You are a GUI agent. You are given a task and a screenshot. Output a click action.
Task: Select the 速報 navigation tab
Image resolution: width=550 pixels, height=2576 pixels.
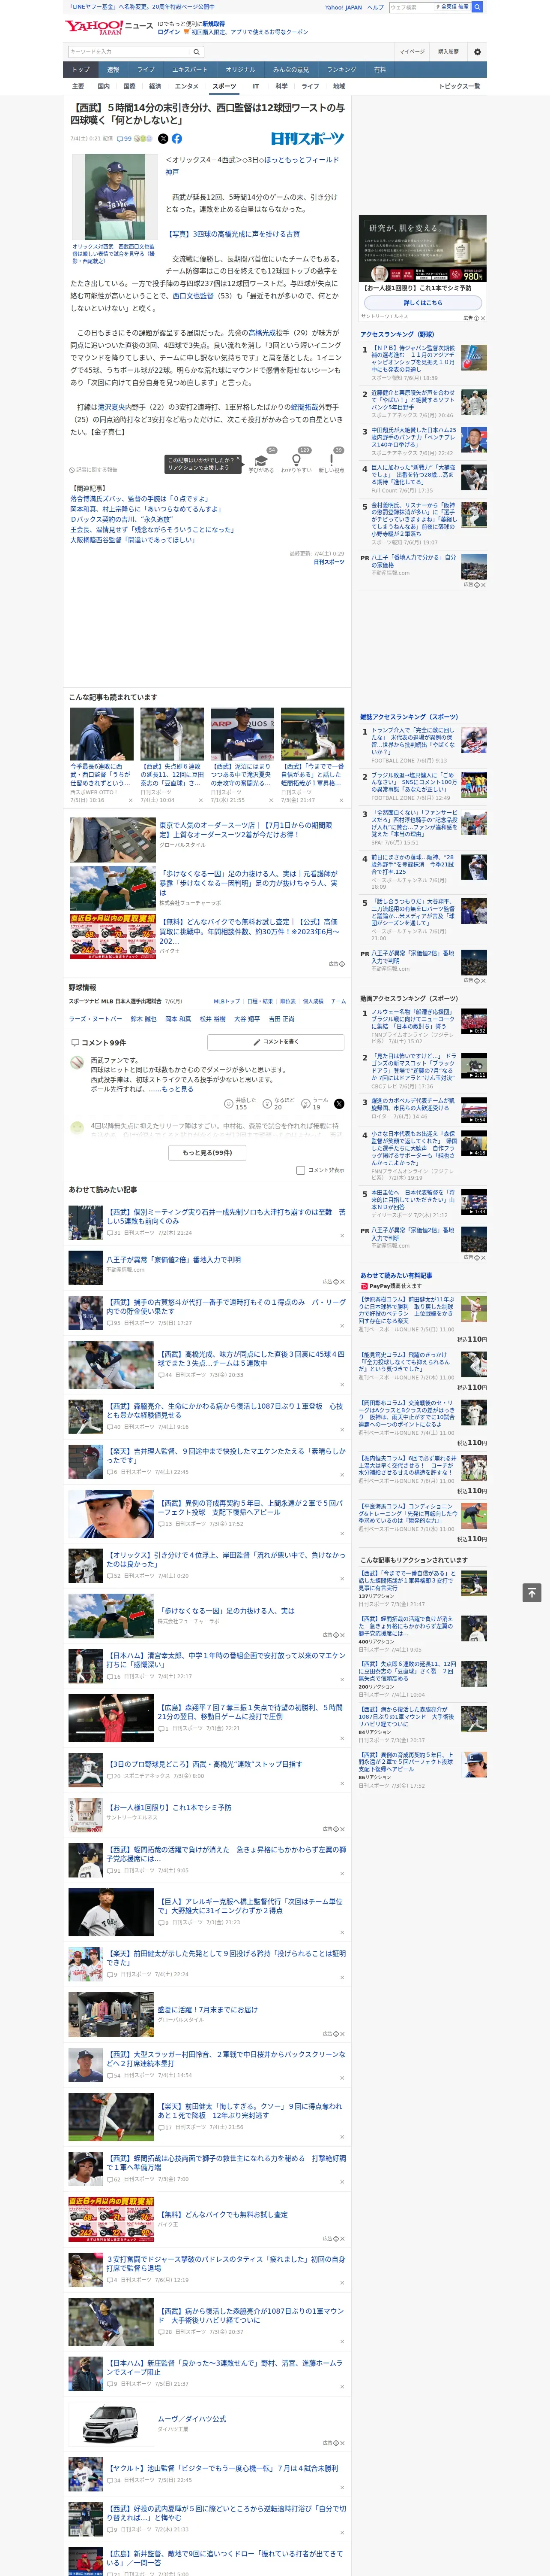(x=113, y=70)
